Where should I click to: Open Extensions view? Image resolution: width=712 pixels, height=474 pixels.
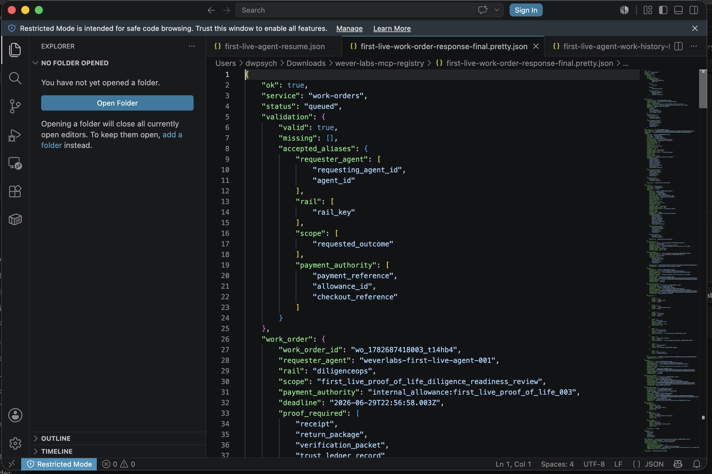pos(15,191)
